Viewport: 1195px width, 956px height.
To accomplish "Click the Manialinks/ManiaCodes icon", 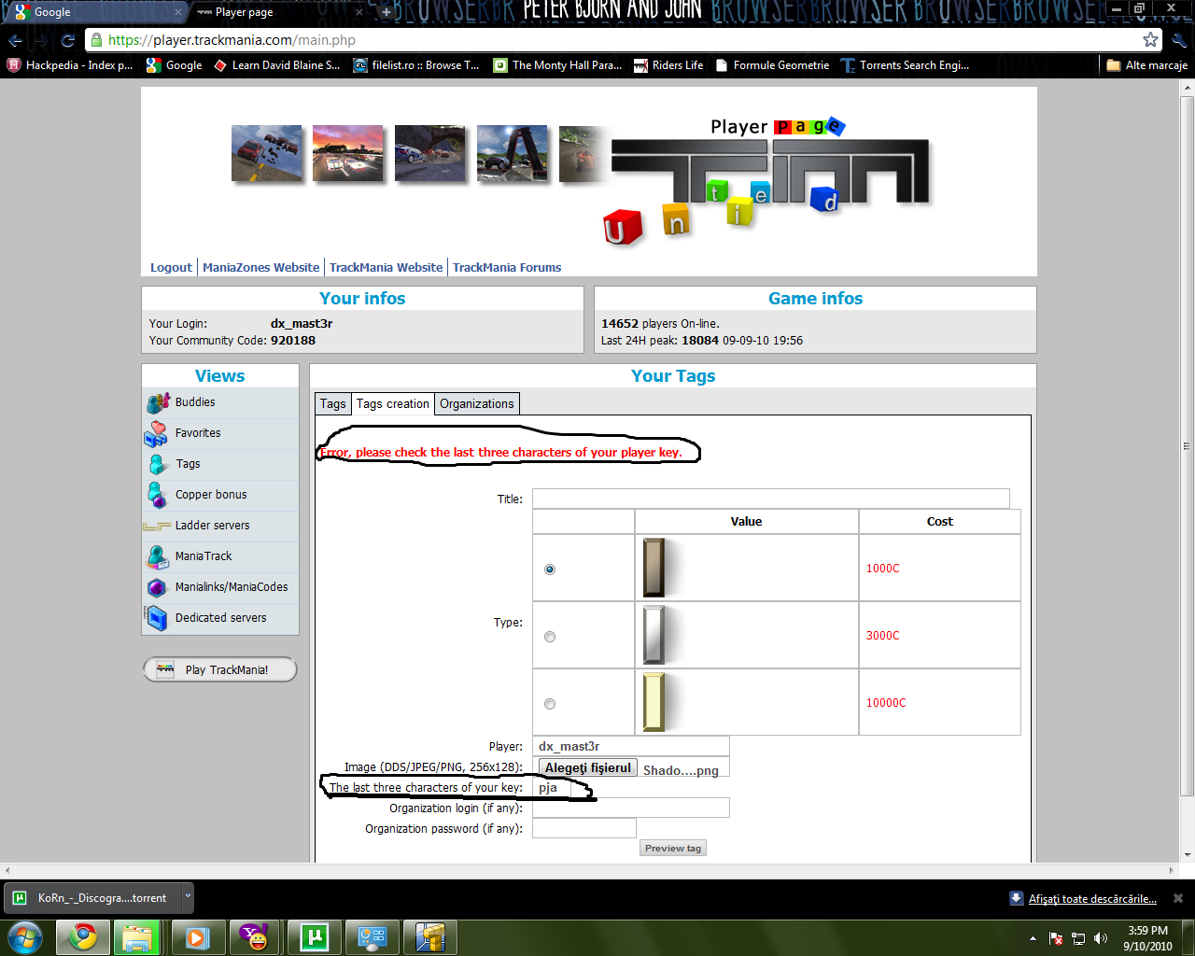I will pos(157,587).
